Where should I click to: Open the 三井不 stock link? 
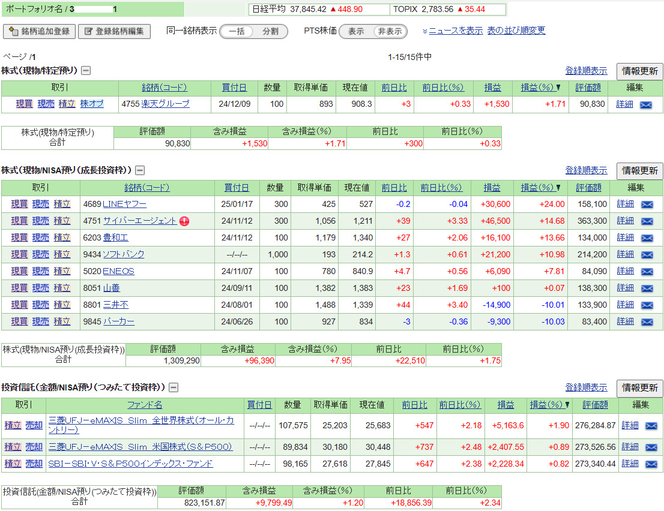point(116,305)
